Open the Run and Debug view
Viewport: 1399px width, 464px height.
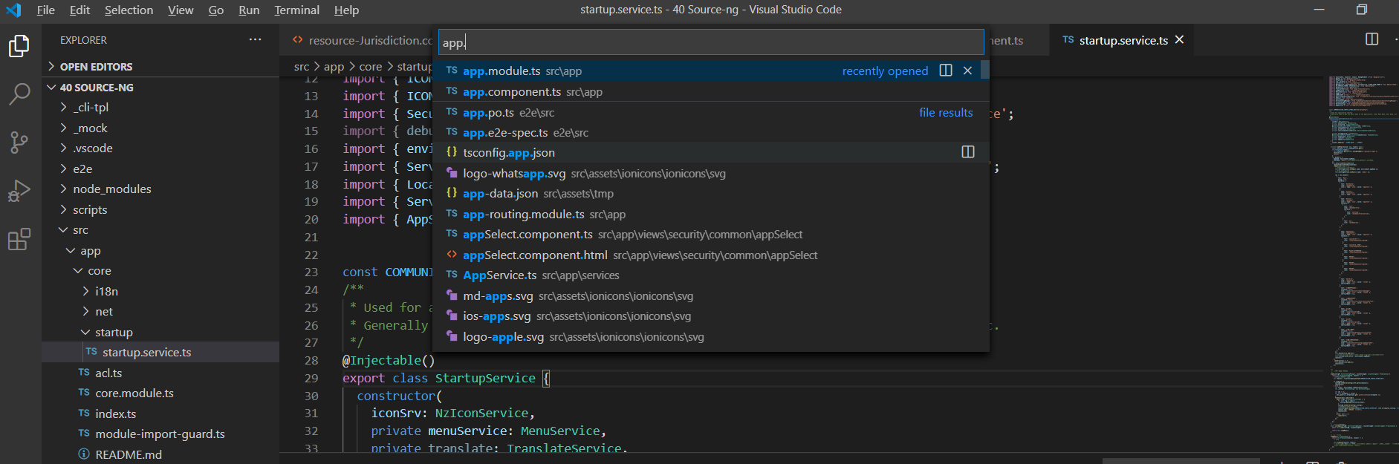pyautogui.click(x=19, y=191)
